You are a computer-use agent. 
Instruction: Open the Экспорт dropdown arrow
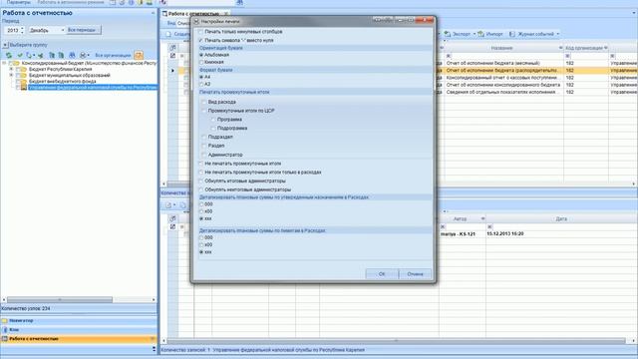tap(475, 34)
